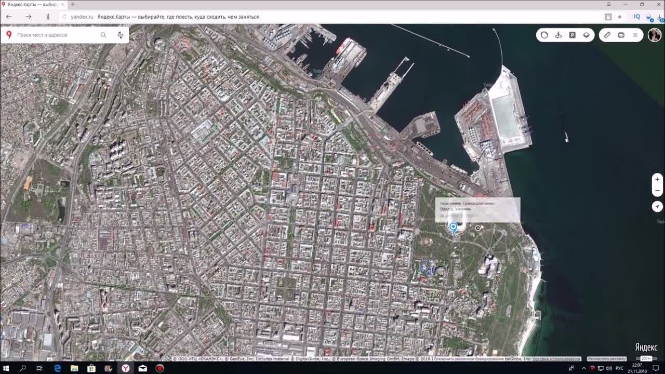Click the Отключить рекламное брендирование link

pyautogui.click(x=470, y=359)
